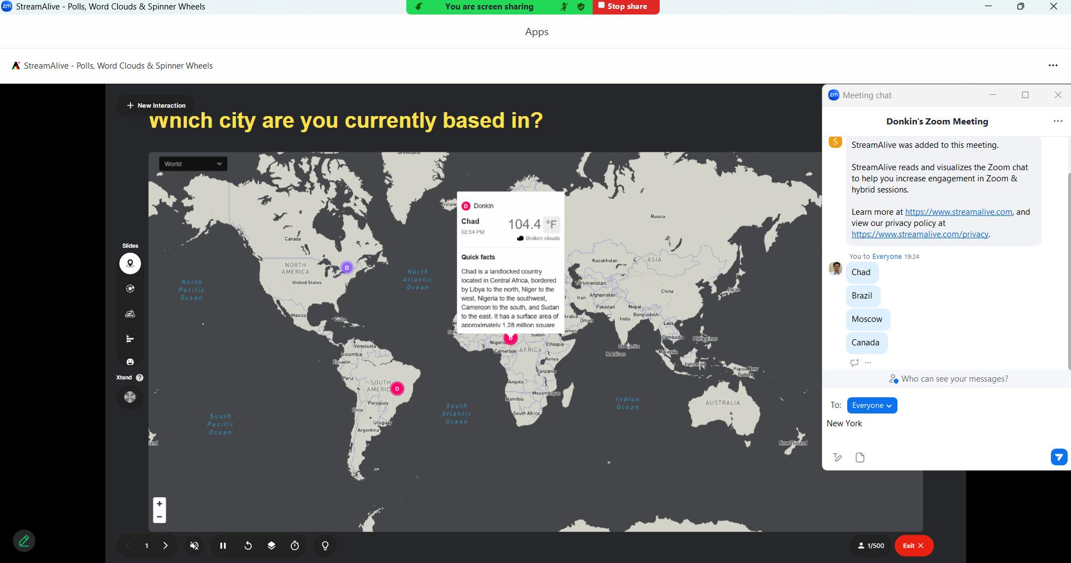Click the green annotate pencil icon

(x=24, y=541)
